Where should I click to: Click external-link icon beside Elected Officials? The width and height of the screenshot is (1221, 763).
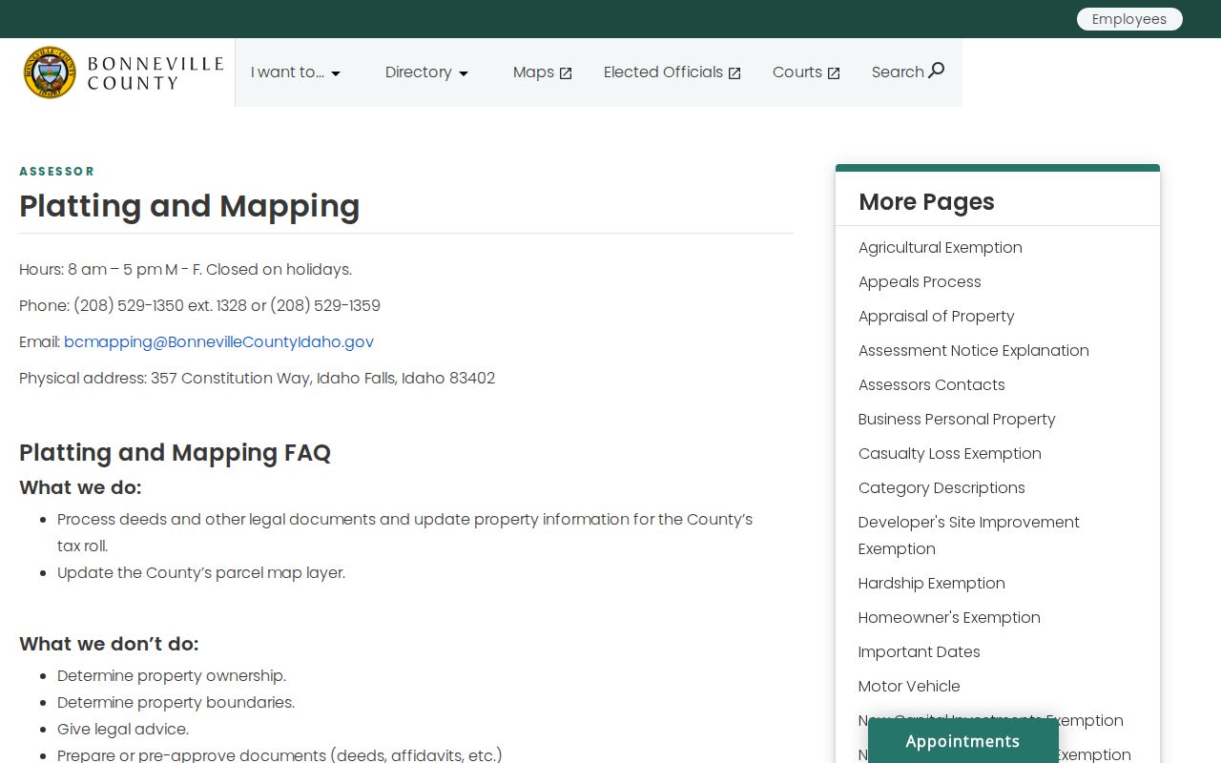point(735,73)
